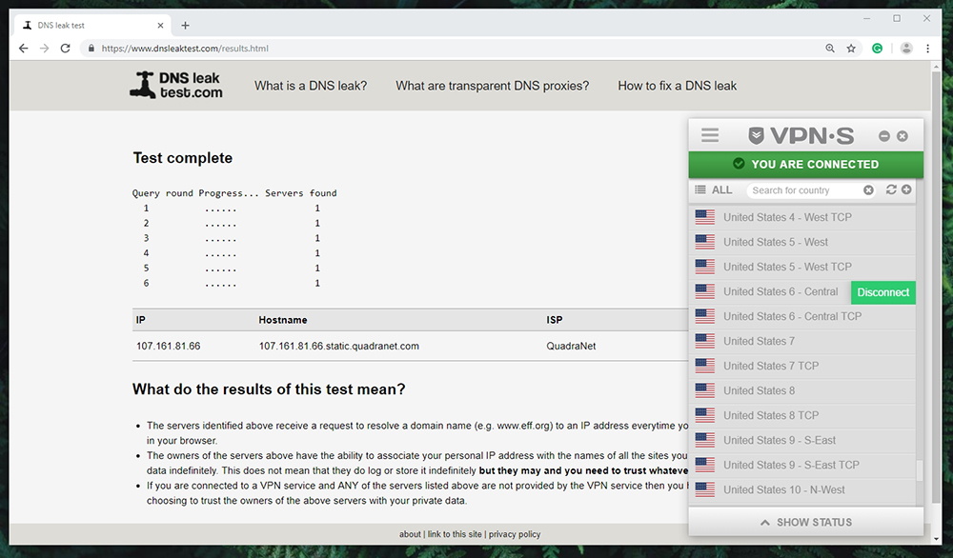Select United States 5 - West TCP server
This screenshot has width=953, height=558.
(803, 268)
